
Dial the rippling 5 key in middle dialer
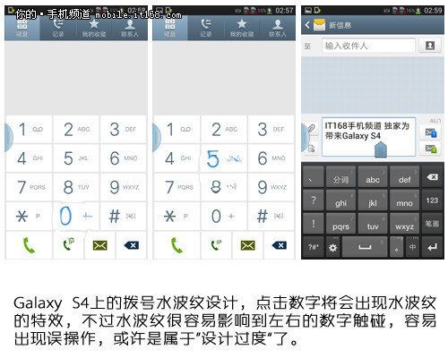point(224,158)
